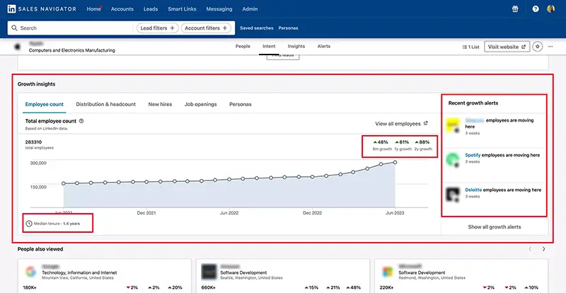The height and width of the screenshot is (293, 566).
Task: Show next People also viewed cards
Action: click(x=543, y=249)
